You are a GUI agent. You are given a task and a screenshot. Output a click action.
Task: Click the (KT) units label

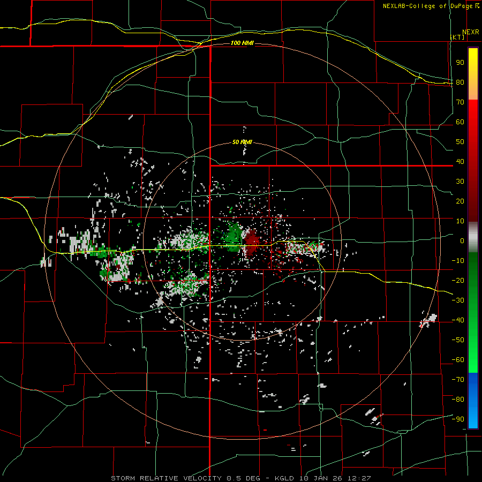pyautogui.click(x=457, y=37)
